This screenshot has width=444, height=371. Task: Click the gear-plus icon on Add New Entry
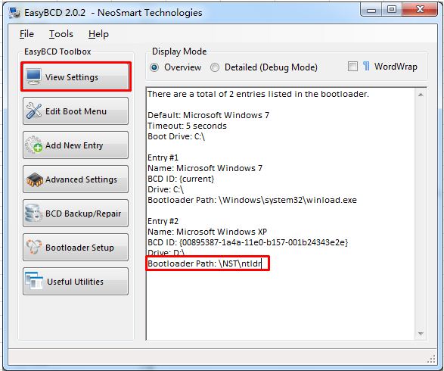pyautogui.click(x=34, y=145)
